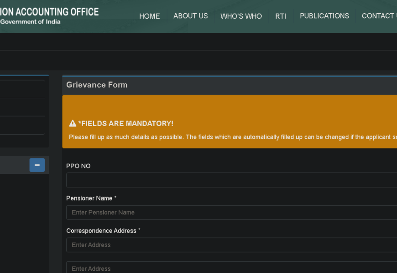Click the Pensioner Name input field
Image resolution: width=397 pixels, height=273 pixels.
[231, 212]
